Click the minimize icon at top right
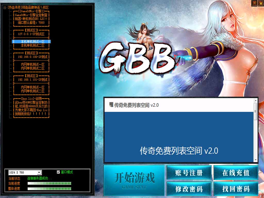Screen dimensions: 264x198 [x=254, y=3]
